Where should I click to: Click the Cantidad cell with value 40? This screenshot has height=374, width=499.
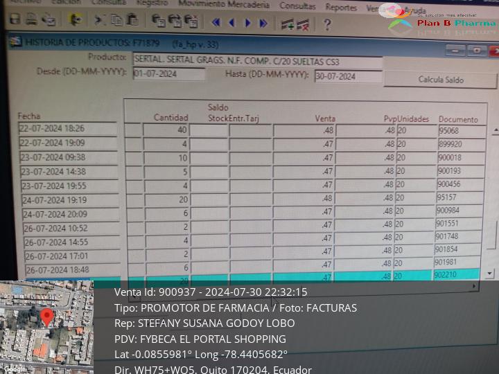[x=166, y=130]
